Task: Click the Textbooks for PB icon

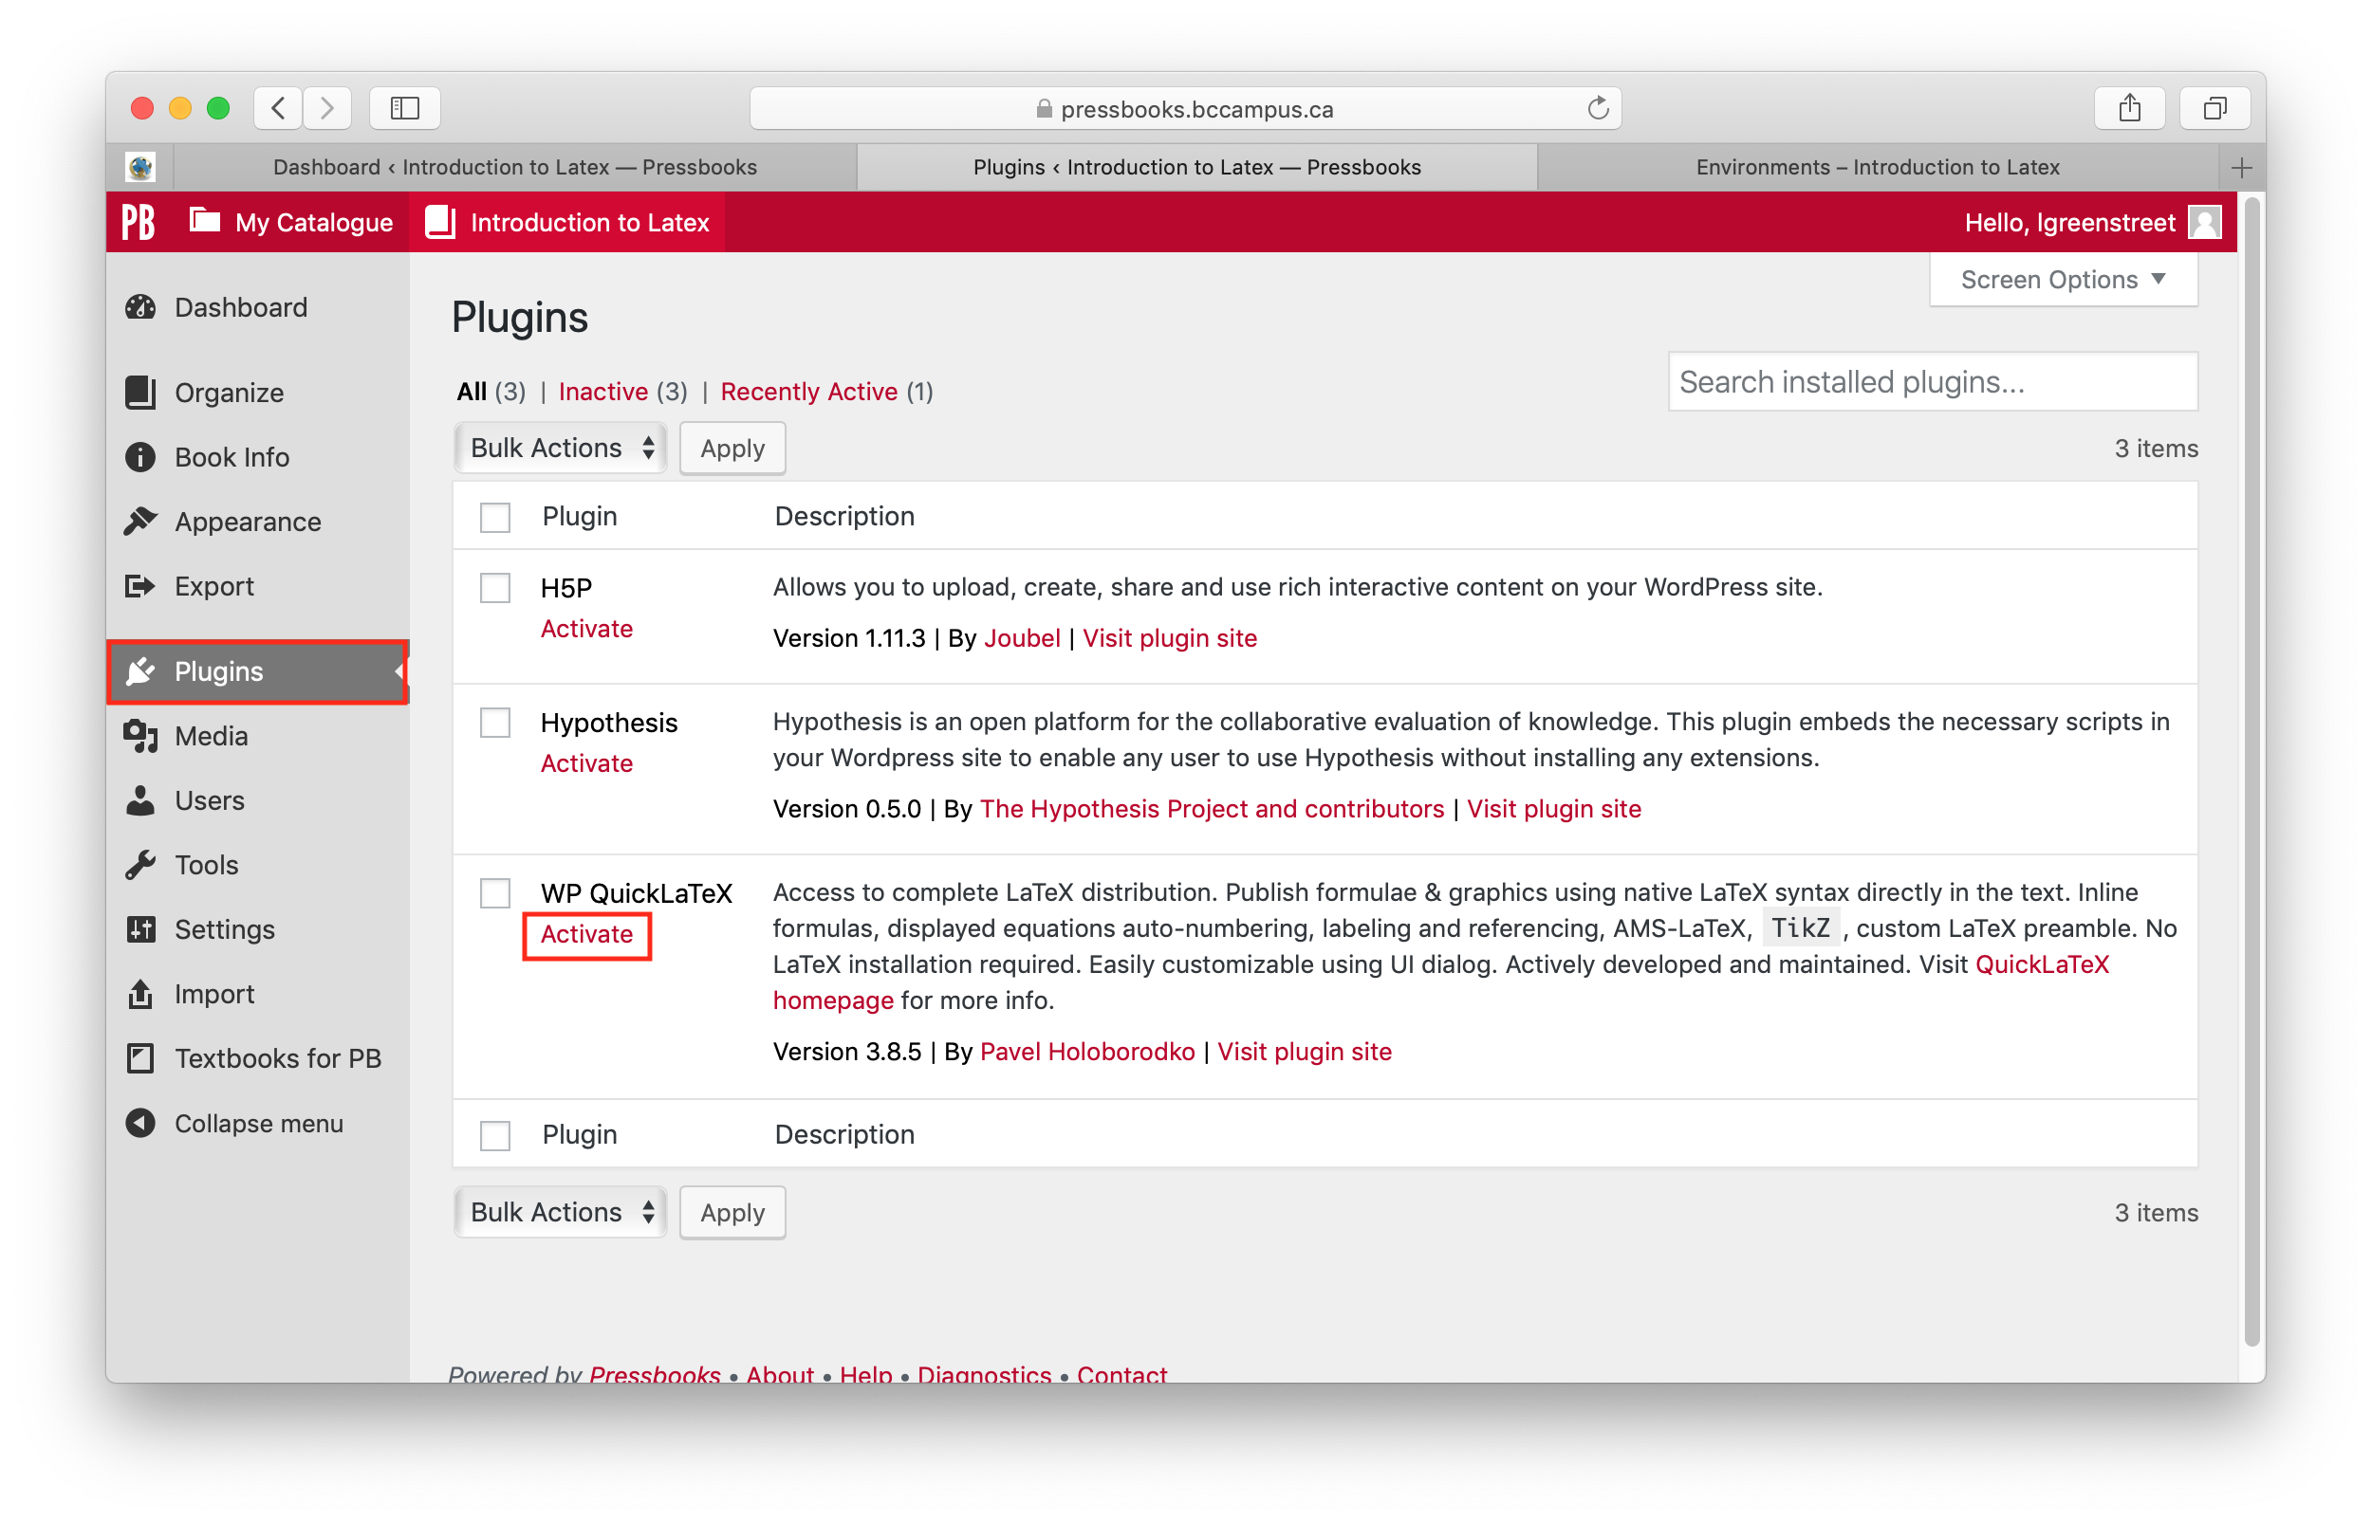Action: tap(140, 1058)
